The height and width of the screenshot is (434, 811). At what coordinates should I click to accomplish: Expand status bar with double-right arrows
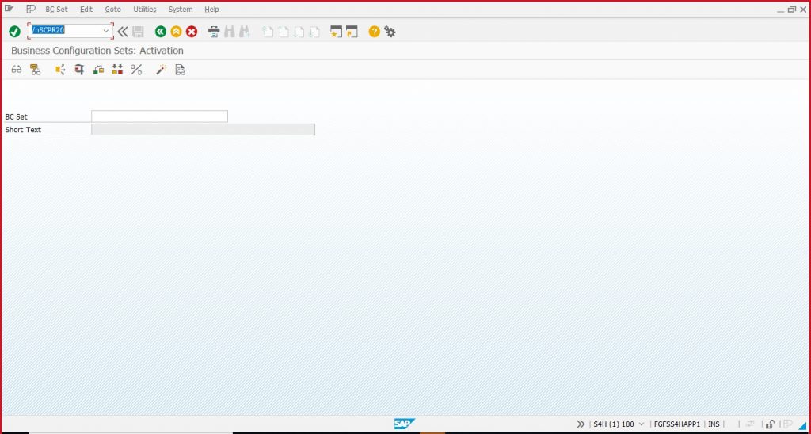tap(581, 424)
